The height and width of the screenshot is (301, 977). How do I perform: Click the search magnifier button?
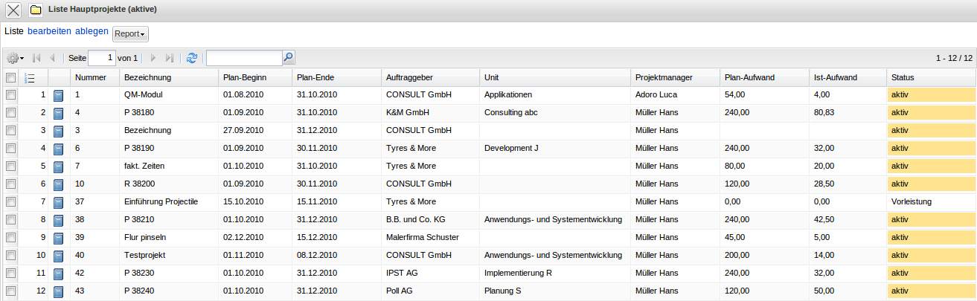289,57
